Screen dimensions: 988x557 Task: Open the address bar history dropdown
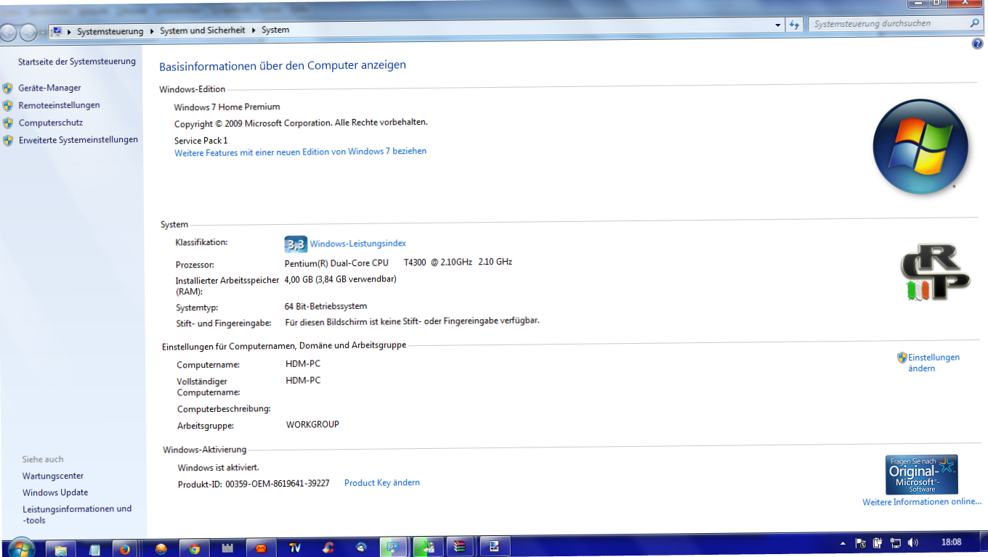[x=778, y=25]
